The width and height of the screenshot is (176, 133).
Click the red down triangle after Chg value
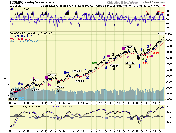(x=164, y=6)
